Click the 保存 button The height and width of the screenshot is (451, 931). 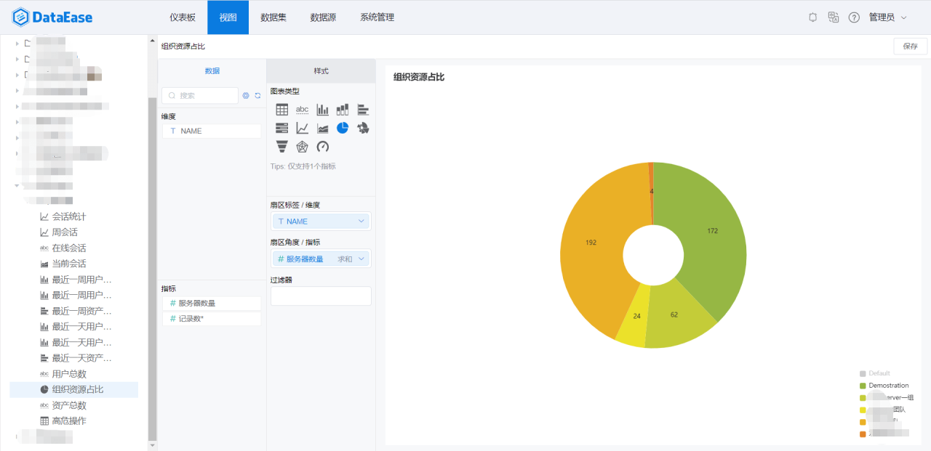(x=910, y=46)
